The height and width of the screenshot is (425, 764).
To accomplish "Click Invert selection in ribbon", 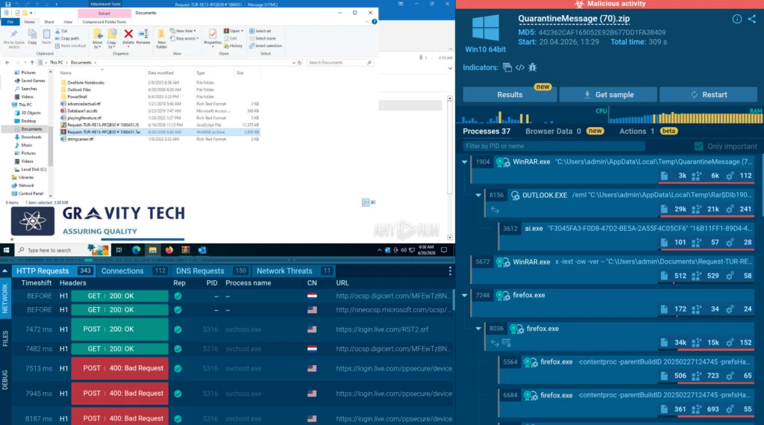I will [266, 46].
